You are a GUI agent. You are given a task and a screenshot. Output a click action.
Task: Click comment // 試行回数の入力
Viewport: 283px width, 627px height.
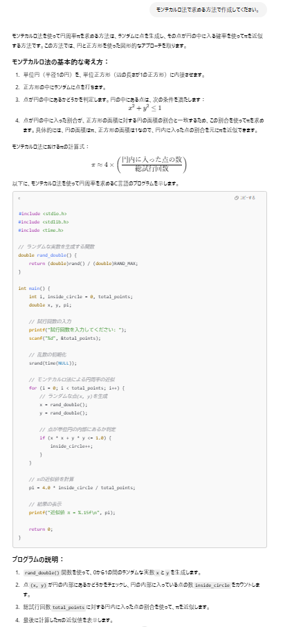tap(50, 322)
